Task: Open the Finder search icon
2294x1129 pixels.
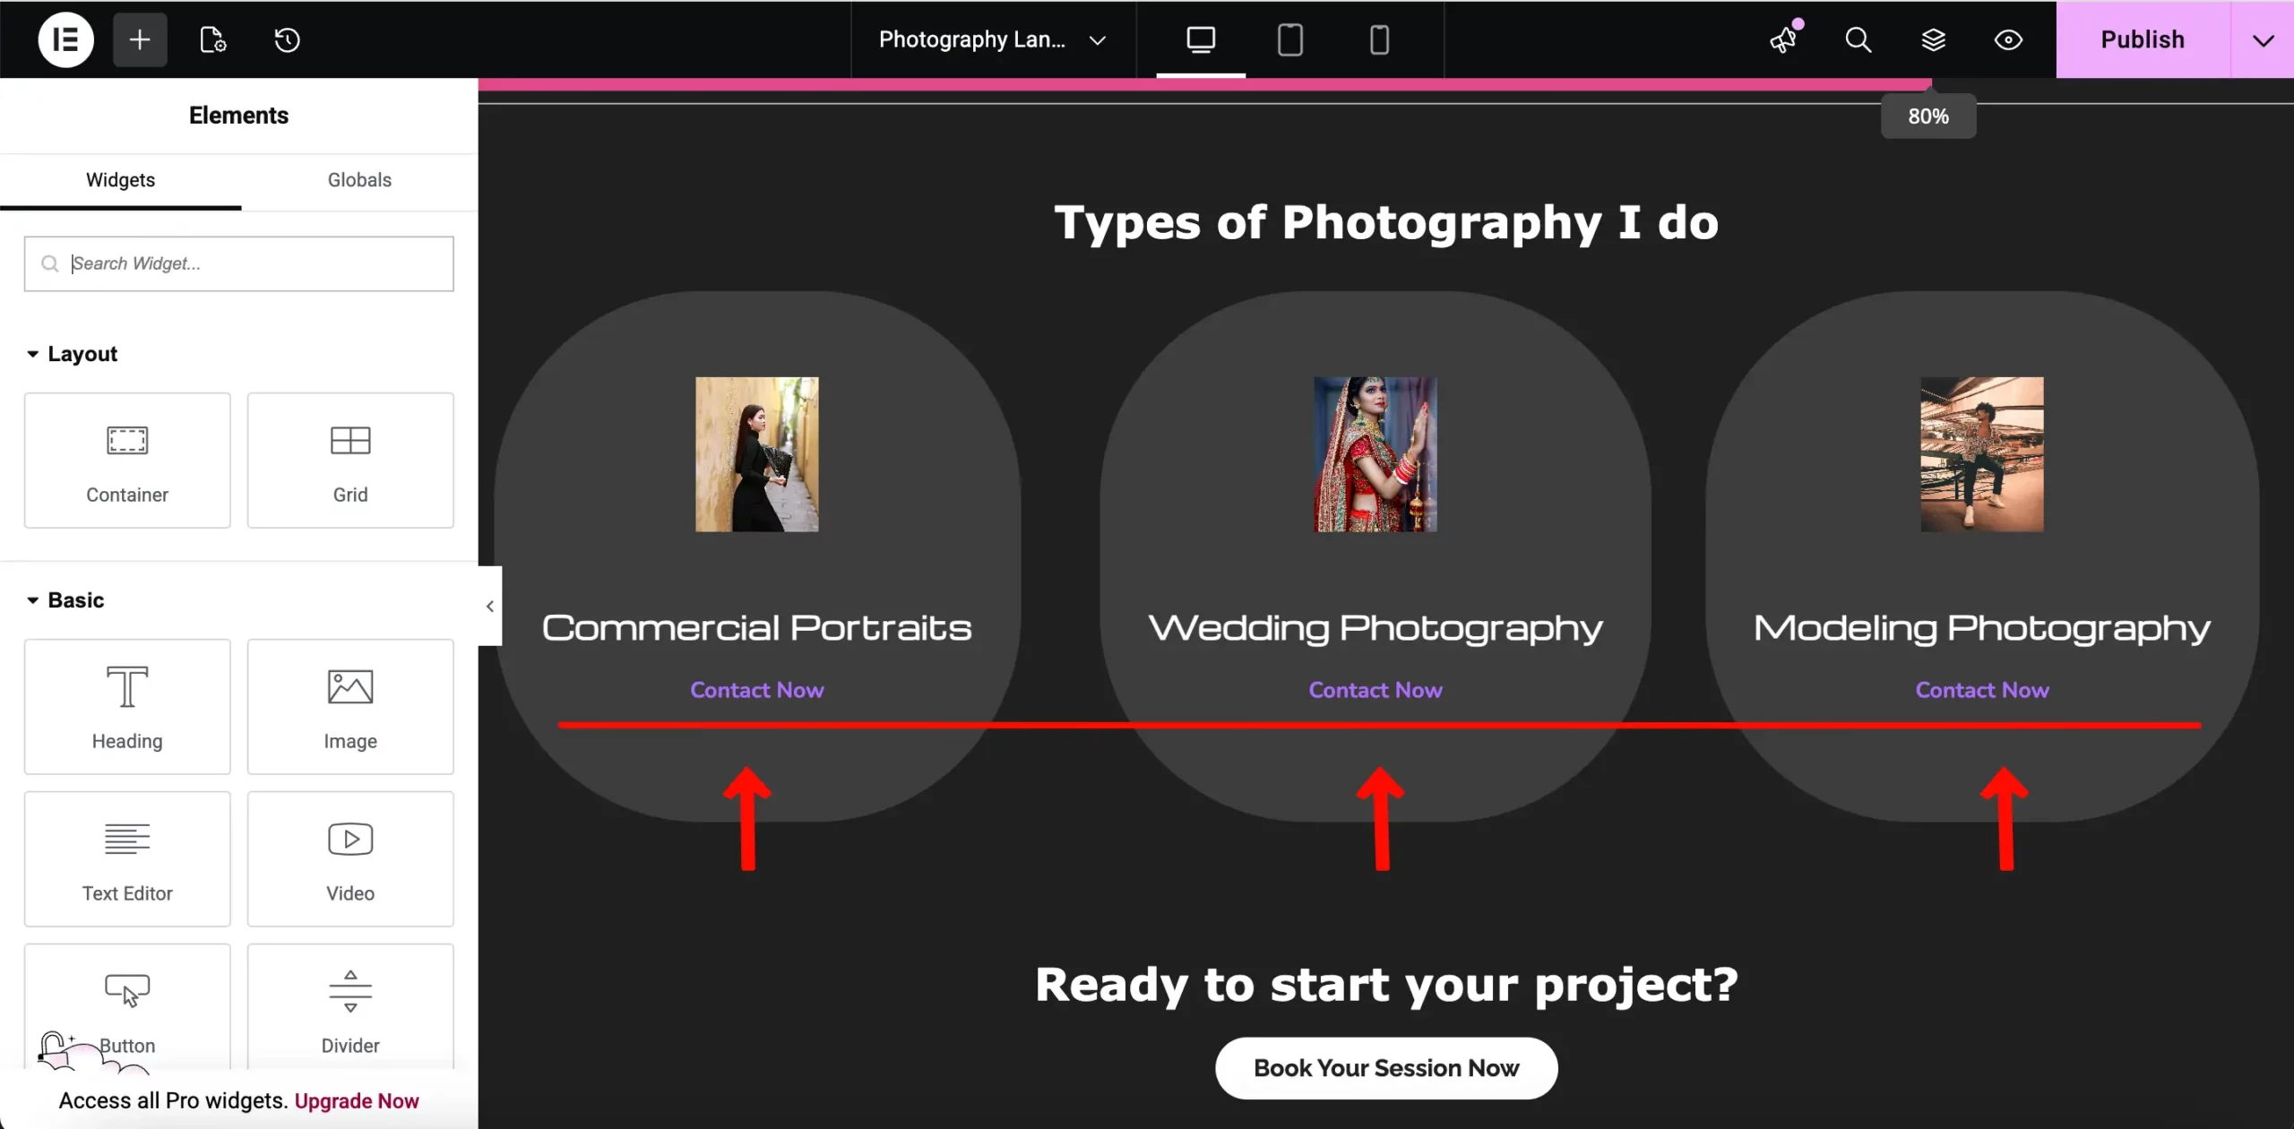Action: pyautogui.click(x=1858, y=39)
